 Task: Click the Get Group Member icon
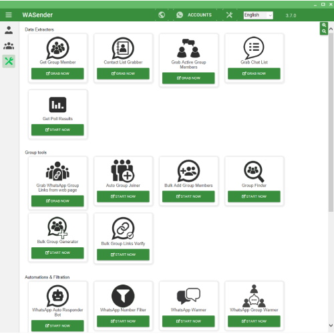(x=57, y=48)
